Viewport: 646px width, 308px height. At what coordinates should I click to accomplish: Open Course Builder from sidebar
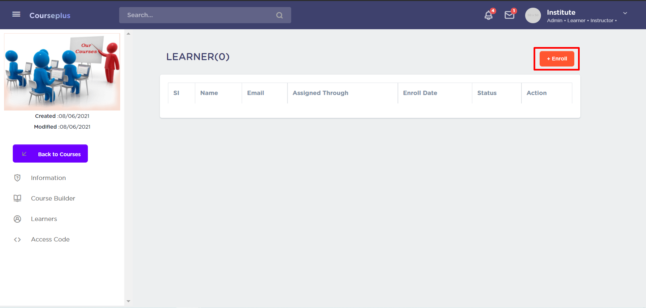(53, 199)
